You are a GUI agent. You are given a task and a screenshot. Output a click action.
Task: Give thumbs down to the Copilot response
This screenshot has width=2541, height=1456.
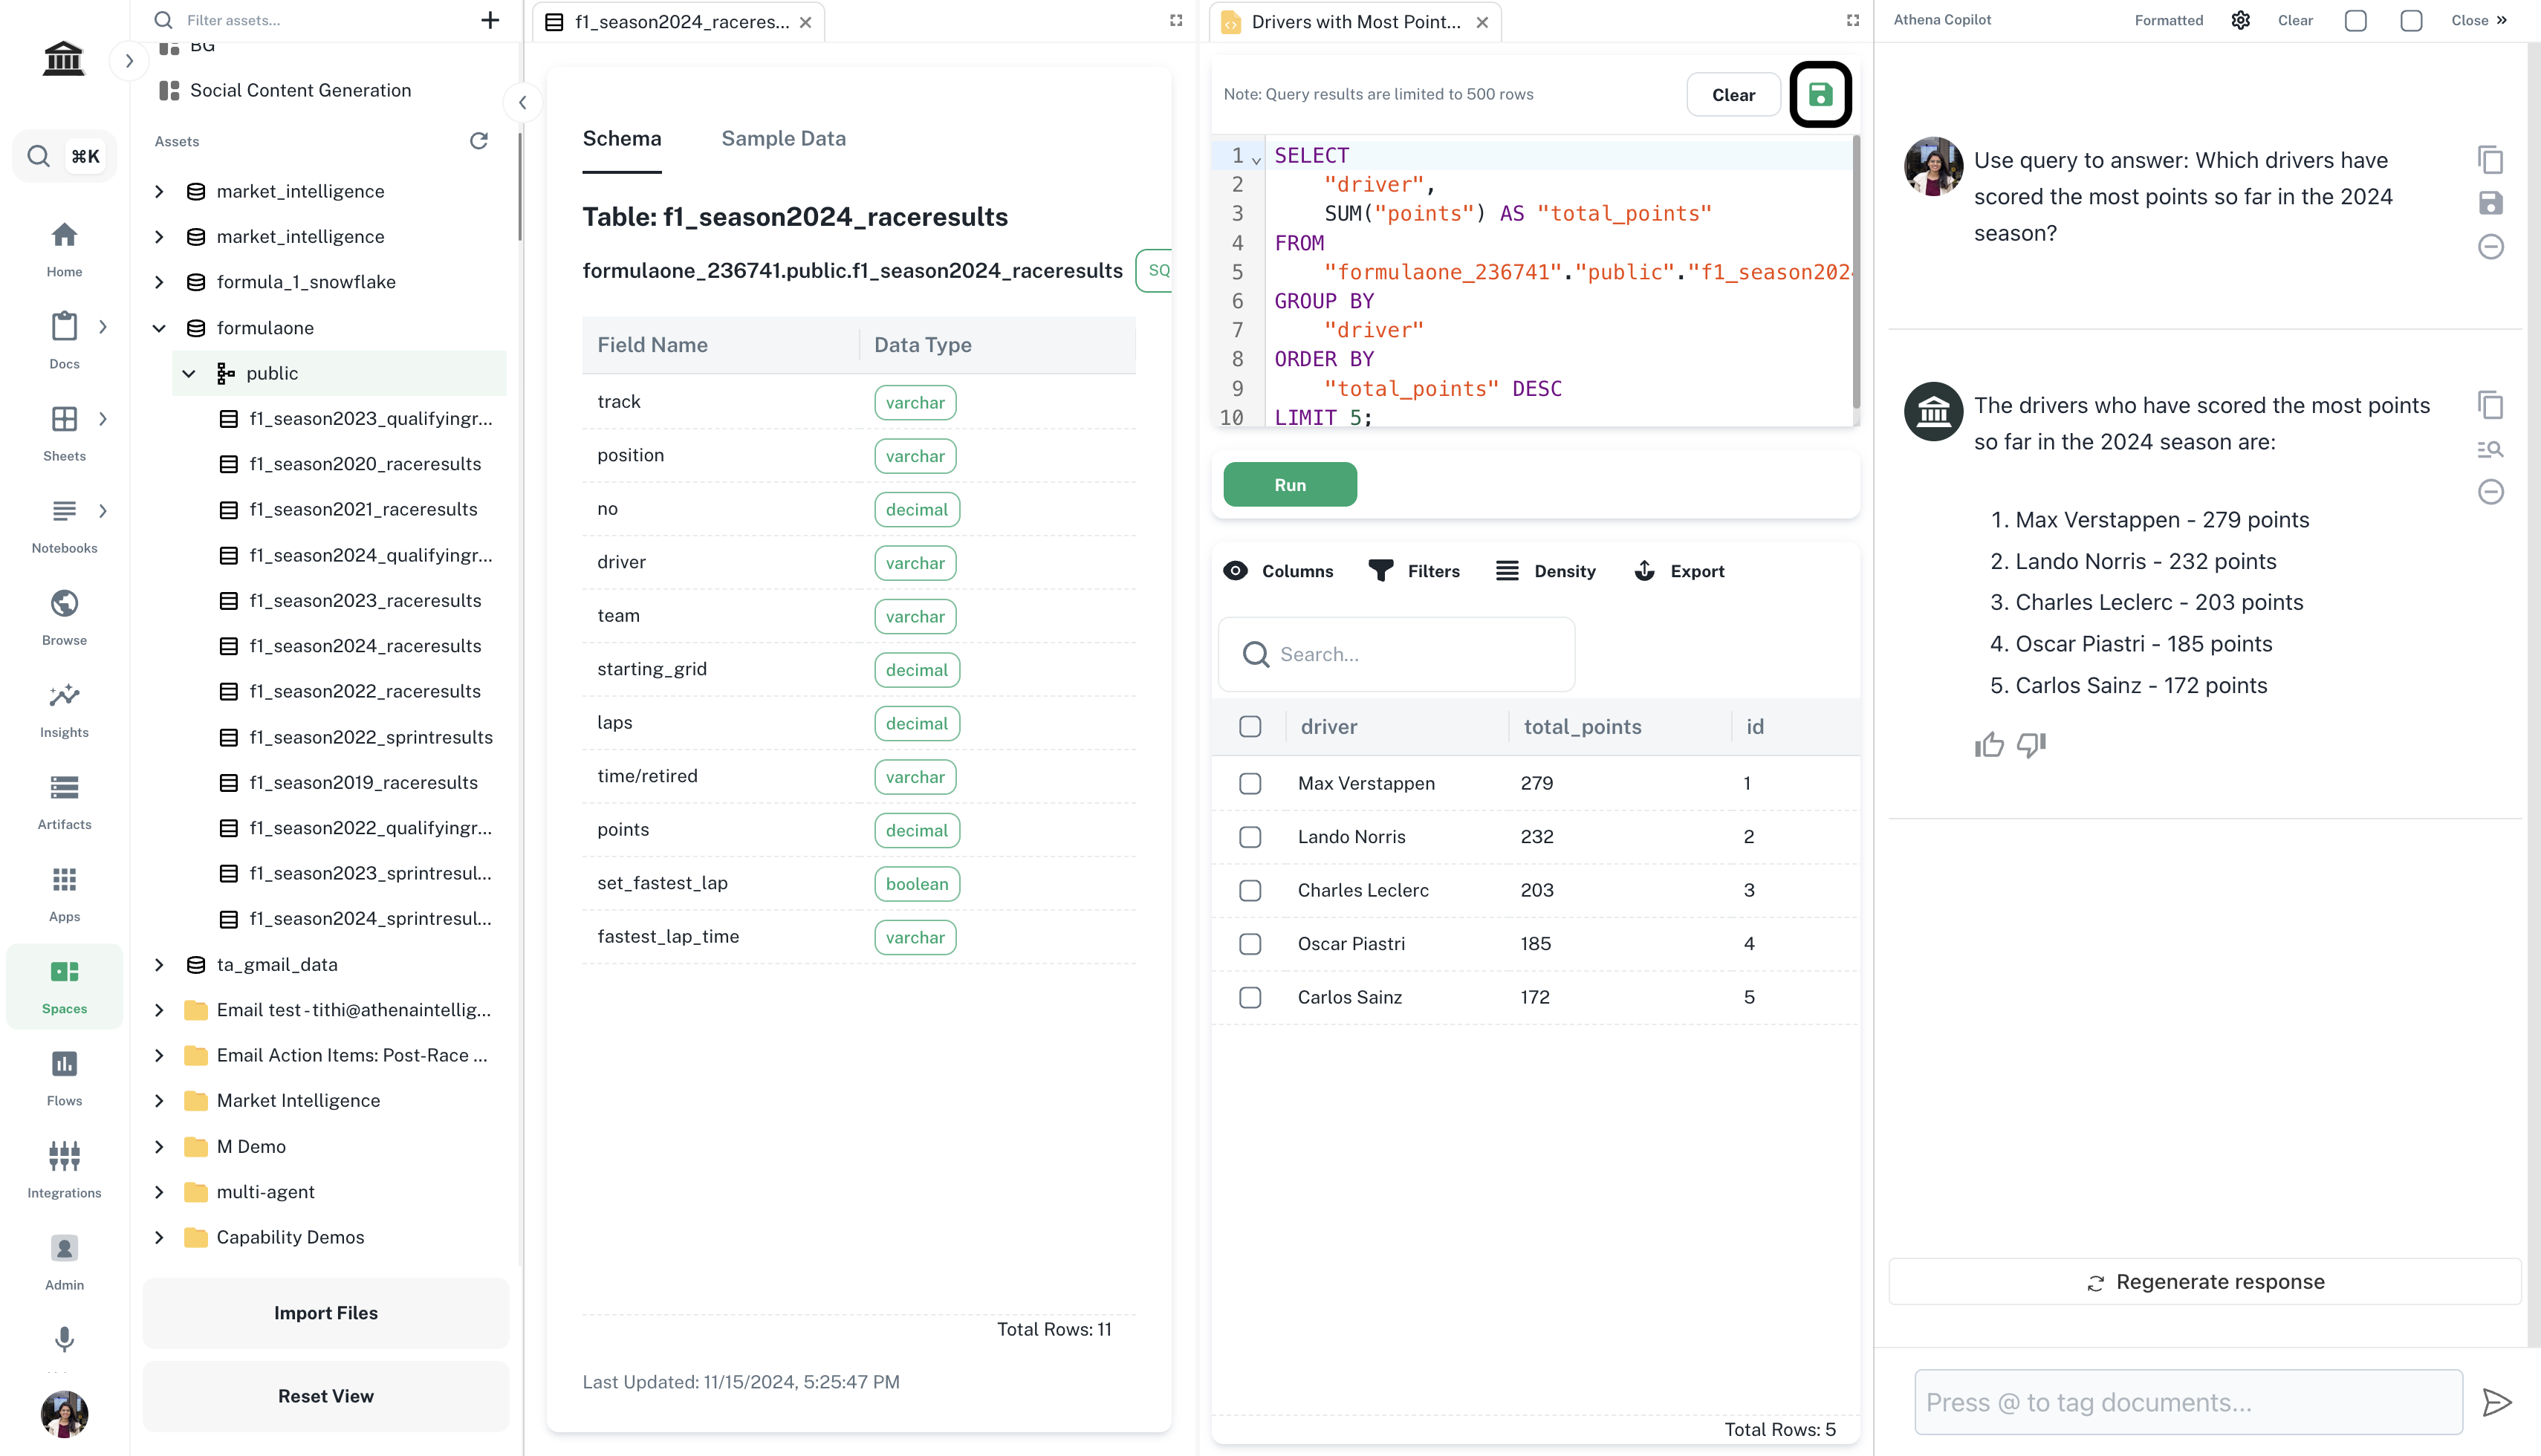click(x=2031, y=745)
